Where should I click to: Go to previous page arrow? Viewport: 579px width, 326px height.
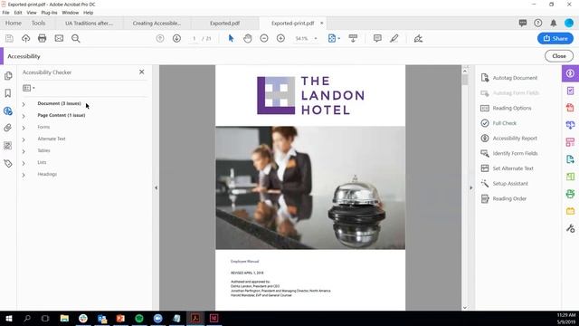click(x=160, y=38)
